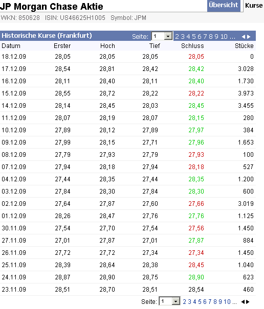The height and width of the screenshot is (309, 264).
Task: Click Schluss value 28,40 for 16.12.09
Action: [x=196, y=81]
